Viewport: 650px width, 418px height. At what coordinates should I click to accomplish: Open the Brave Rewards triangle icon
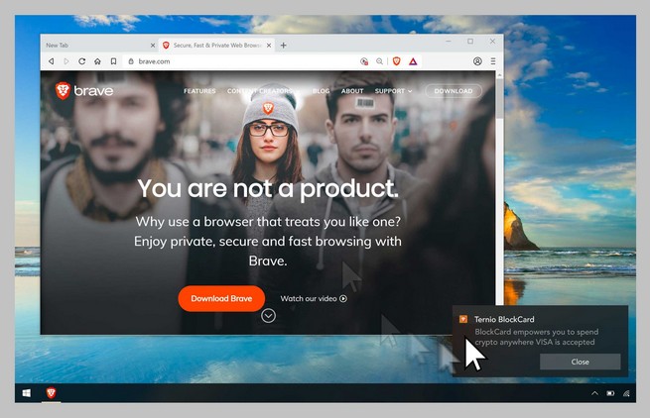(413, 61)
